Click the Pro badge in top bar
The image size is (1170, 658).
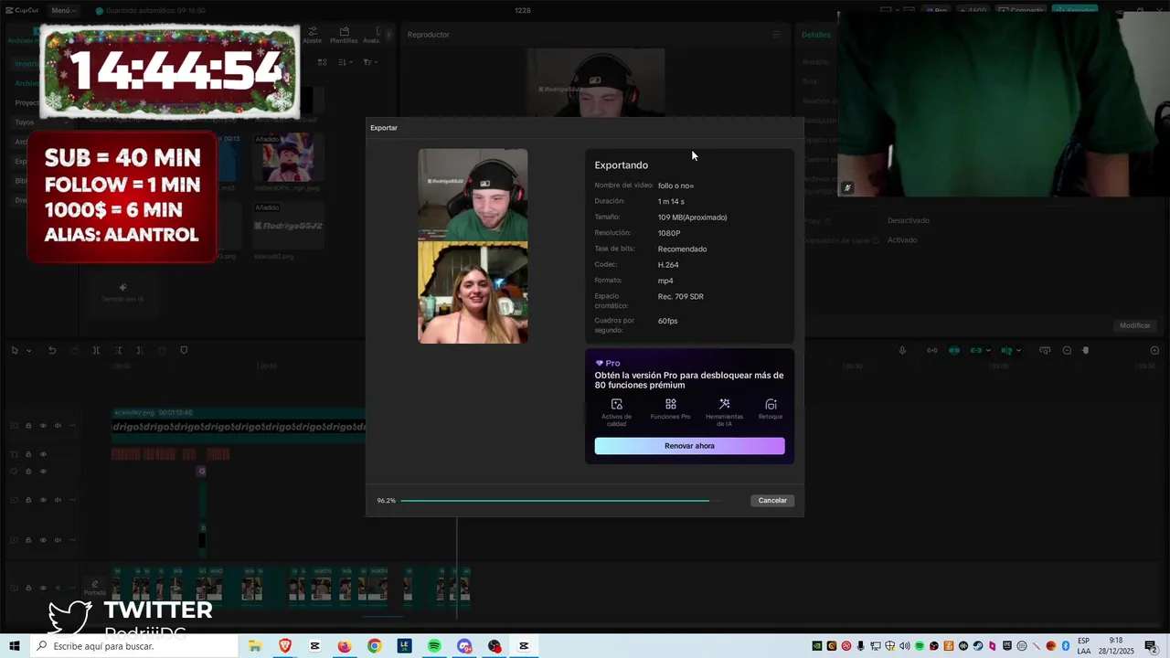pos(936,10)
